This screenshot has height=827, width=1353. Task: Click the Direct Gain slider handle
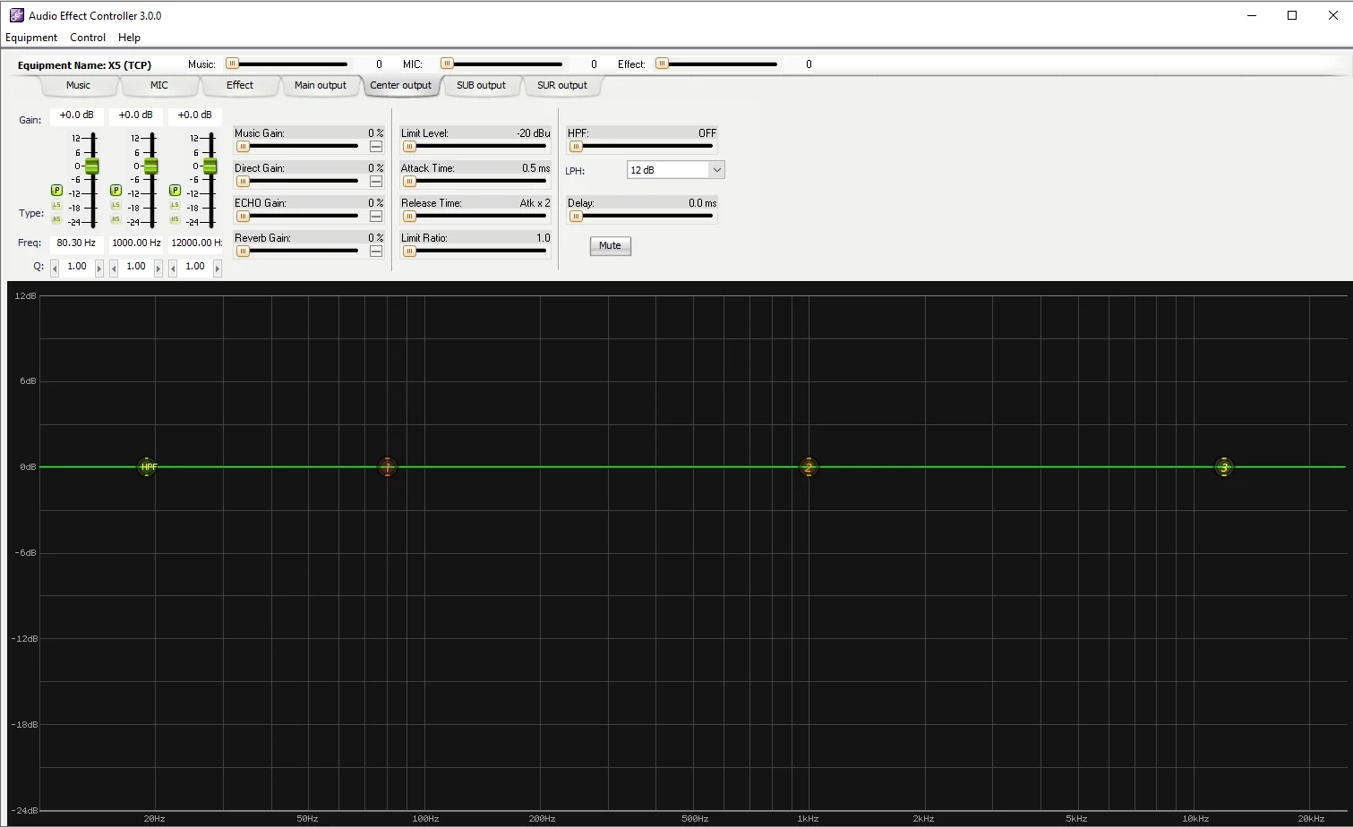click(x=243, y=182)
